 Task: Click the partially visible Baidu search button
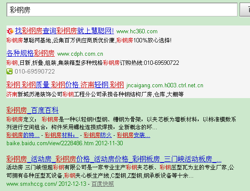[245, 10]
